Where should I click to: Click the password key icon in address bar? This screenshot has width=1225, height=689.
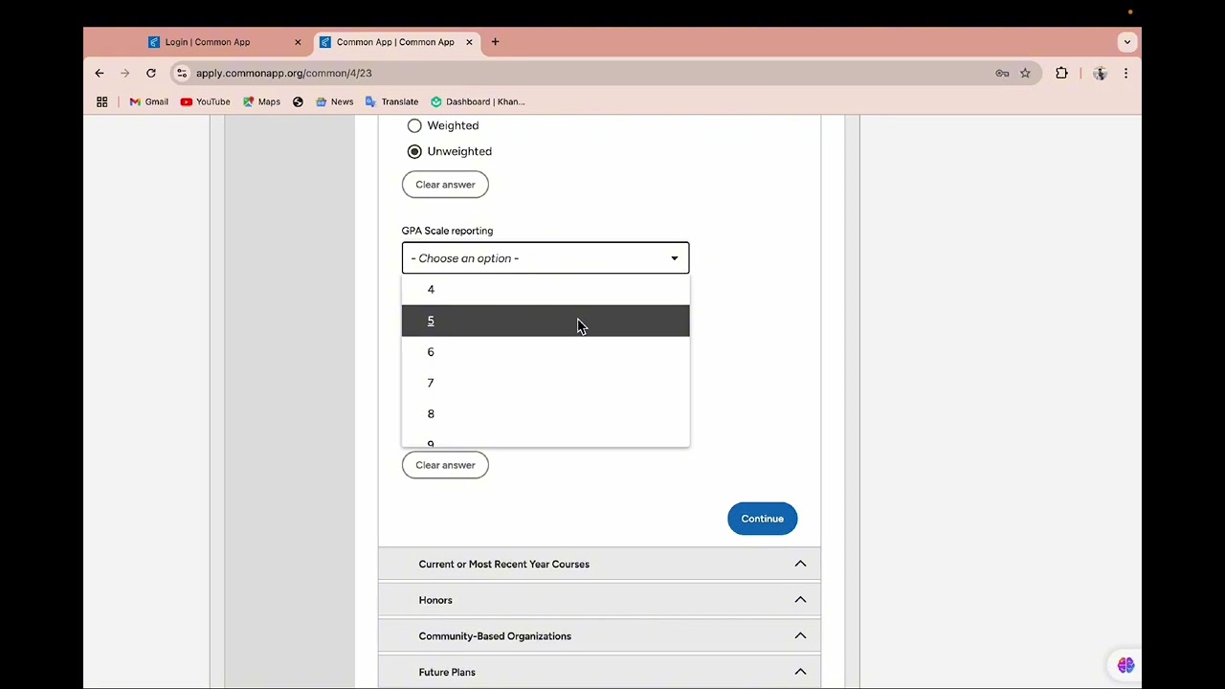tap(1002, 73)
